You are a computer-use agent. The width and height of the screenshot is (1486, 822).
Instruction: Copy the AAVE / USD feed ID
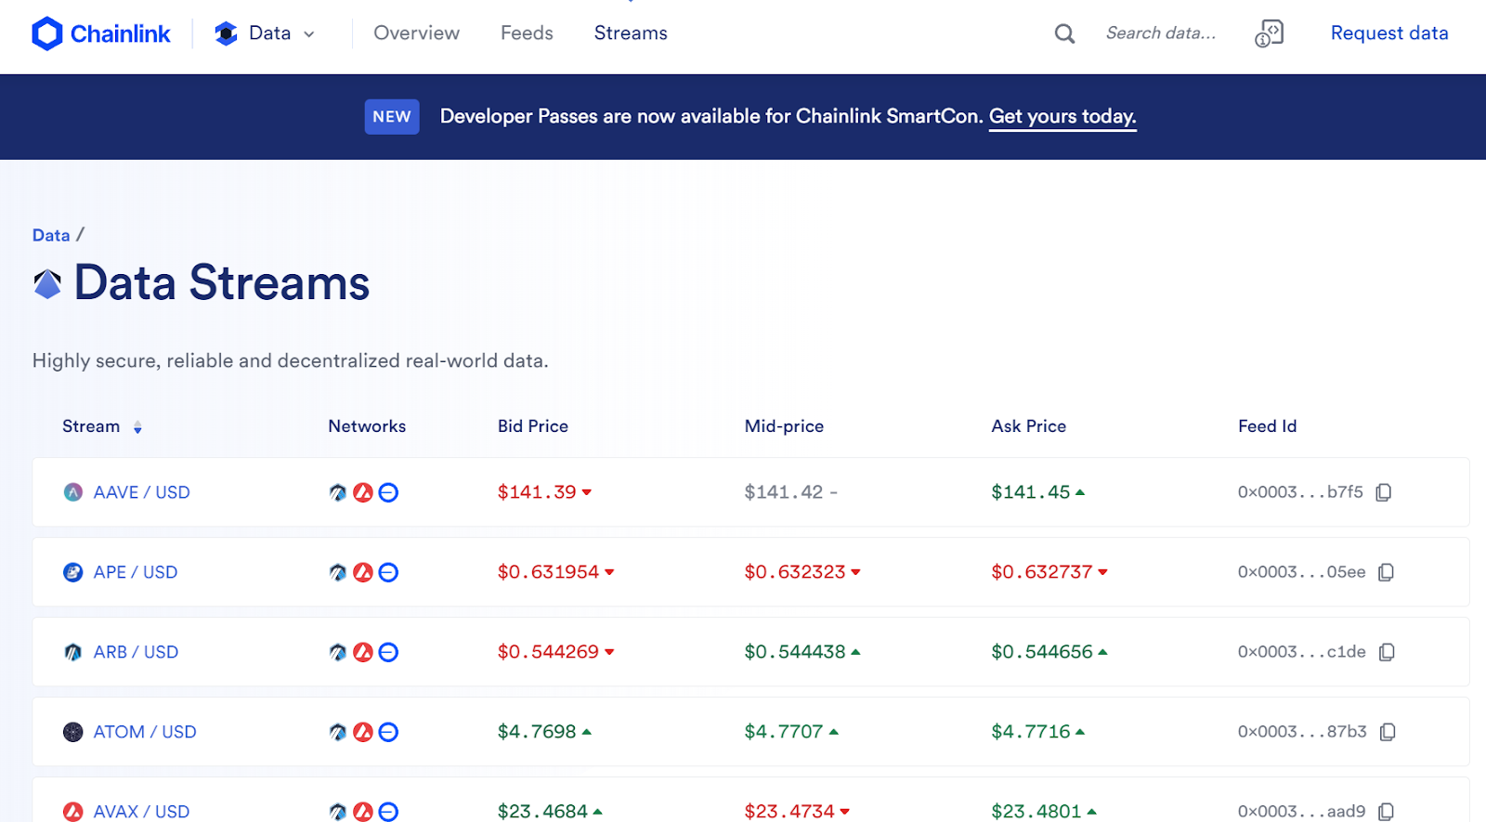tap(1383, 492)
